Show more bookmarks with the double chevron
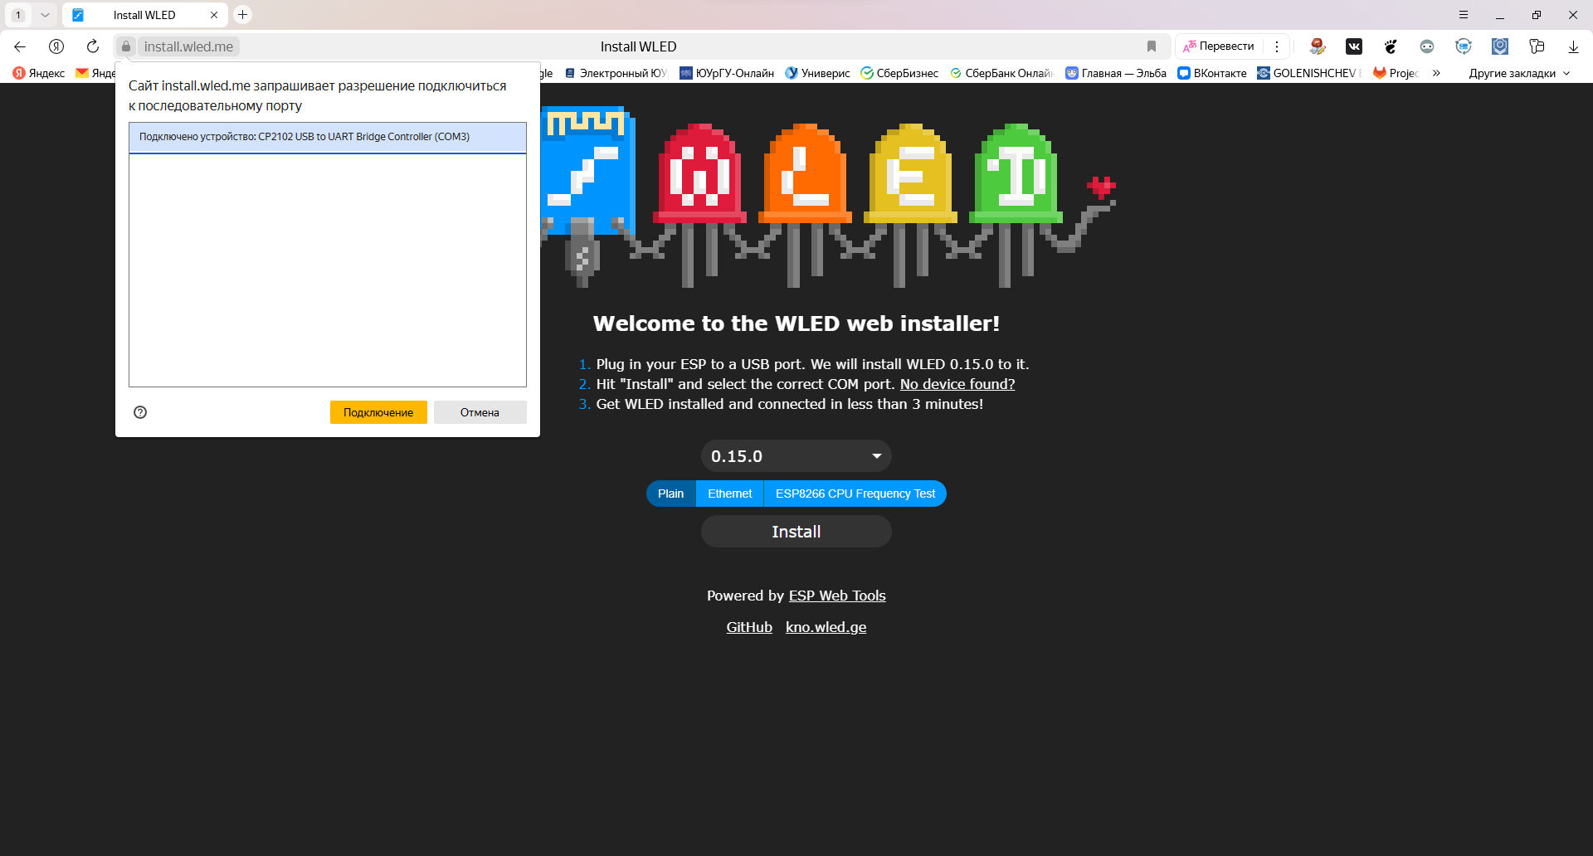The width and height of the screenshot is (1593, 856). click(x=1436, y=73)
